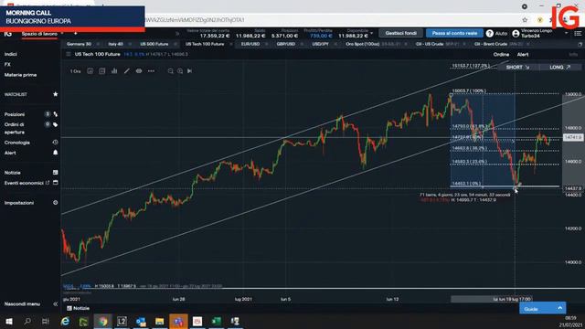The image size is (585, 329).
Task: Click the 14741.9 current price label
Action: pos(573,137)
